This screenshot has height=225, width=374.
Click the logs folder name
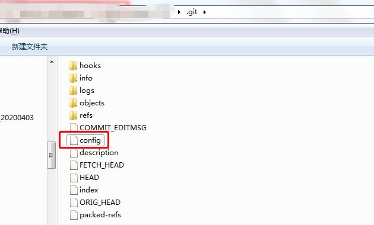click(87, 91)
